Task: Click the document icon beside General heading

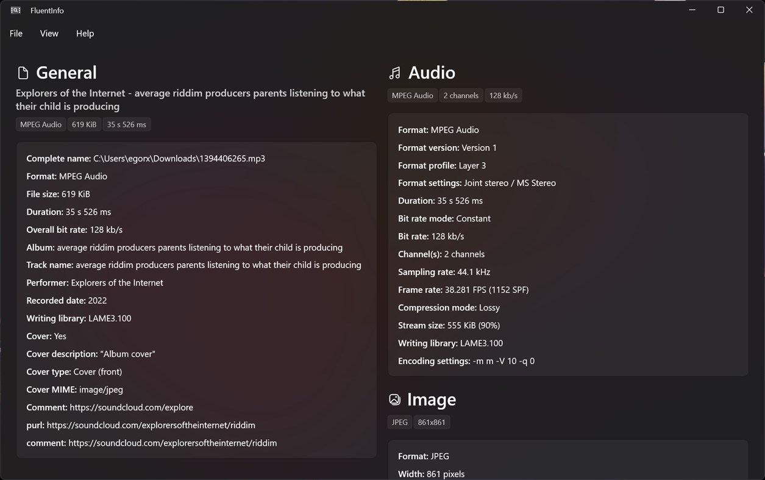Action: point(22,72)
